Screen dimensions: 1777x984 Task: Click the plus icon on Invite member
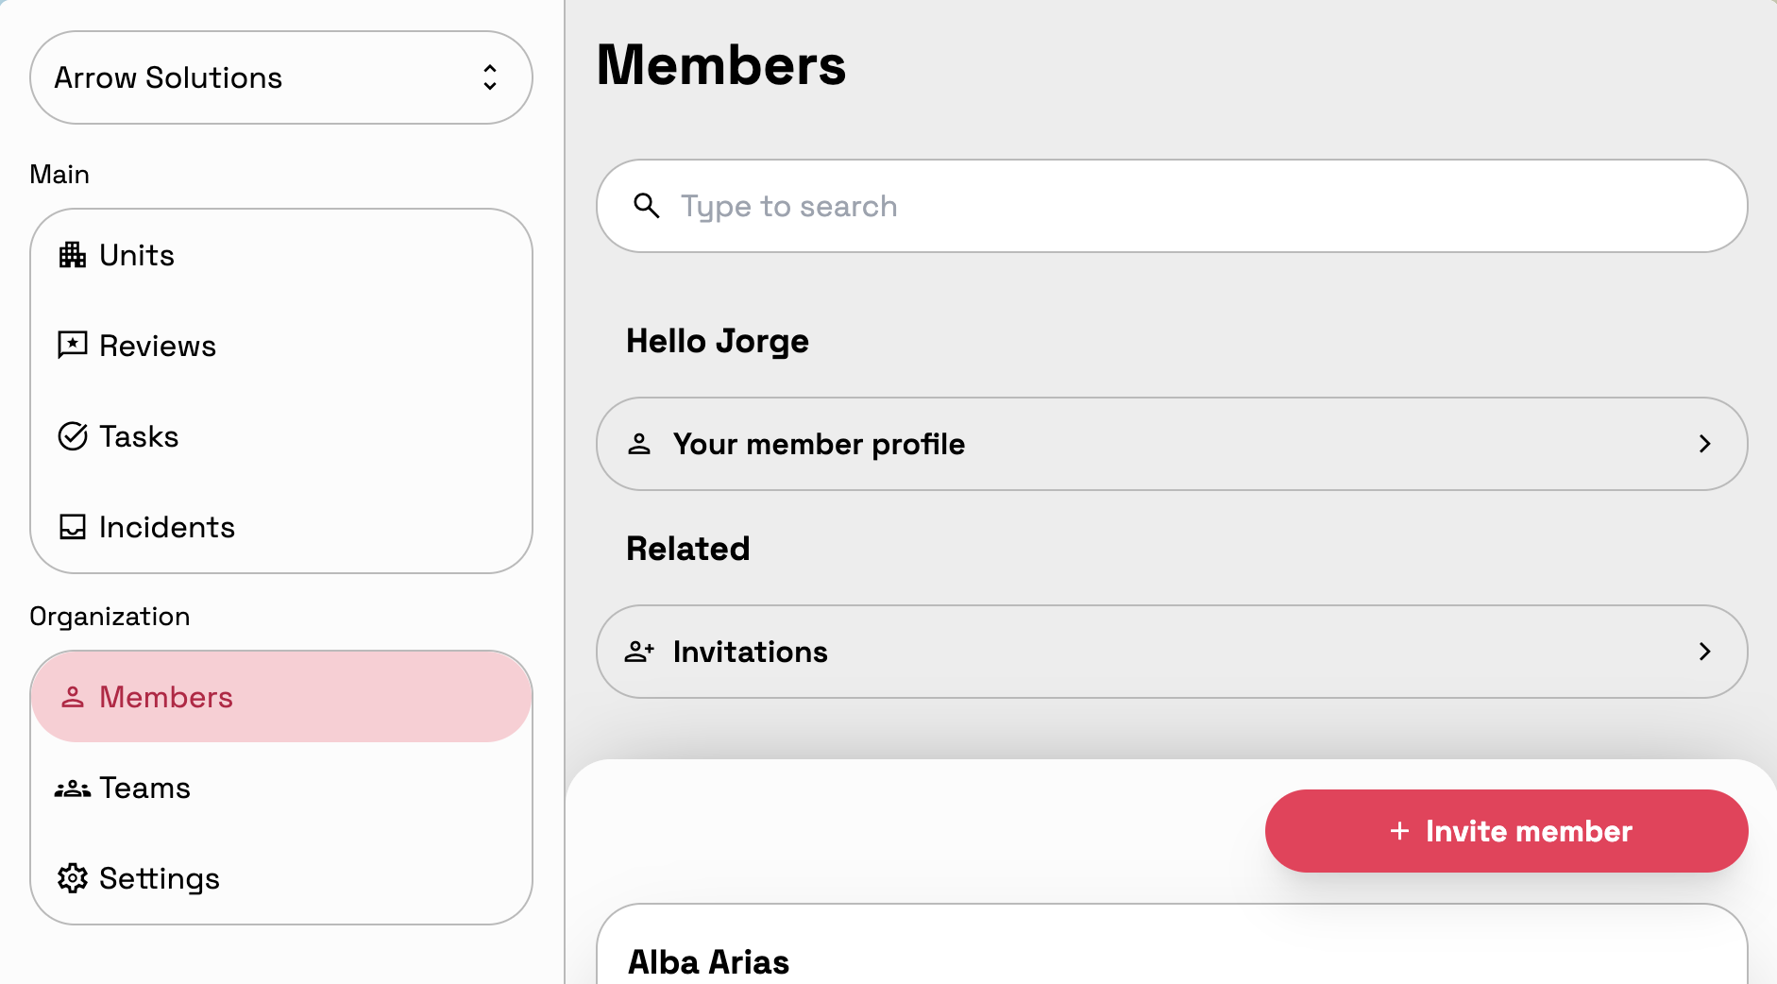click(1400, 831)
